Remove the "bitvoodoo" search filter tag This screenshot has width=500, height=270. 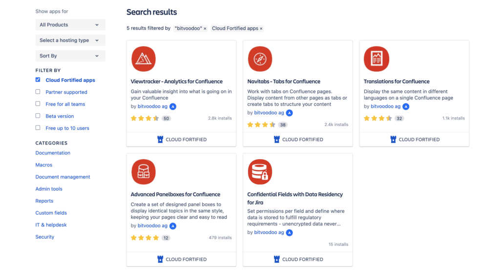coord(205,29)
